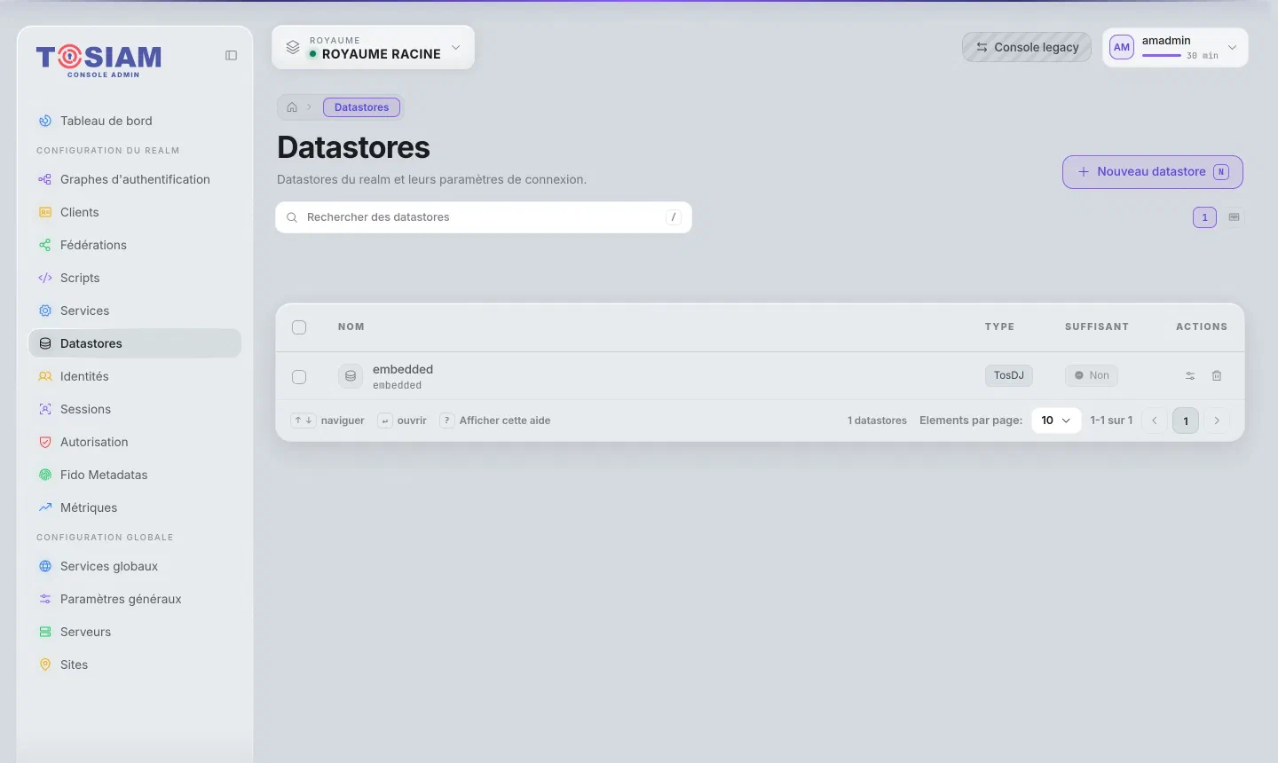Open Tableau de bord in sidebar

tap(135, 121)
